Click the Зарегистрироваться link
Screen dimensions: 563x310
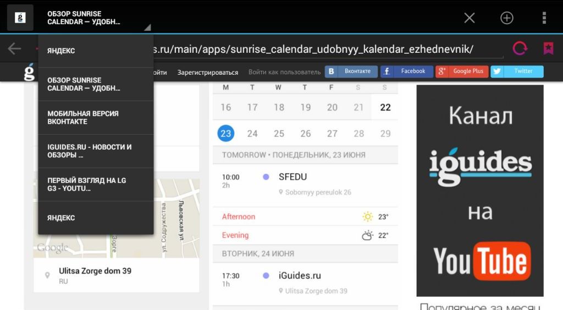point(207,72)
